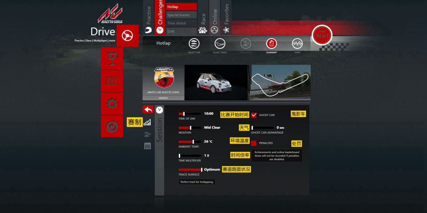Click the Session stopwatch icon
Viewport: 427px width, 213px height.
click(x=159, y=110)
